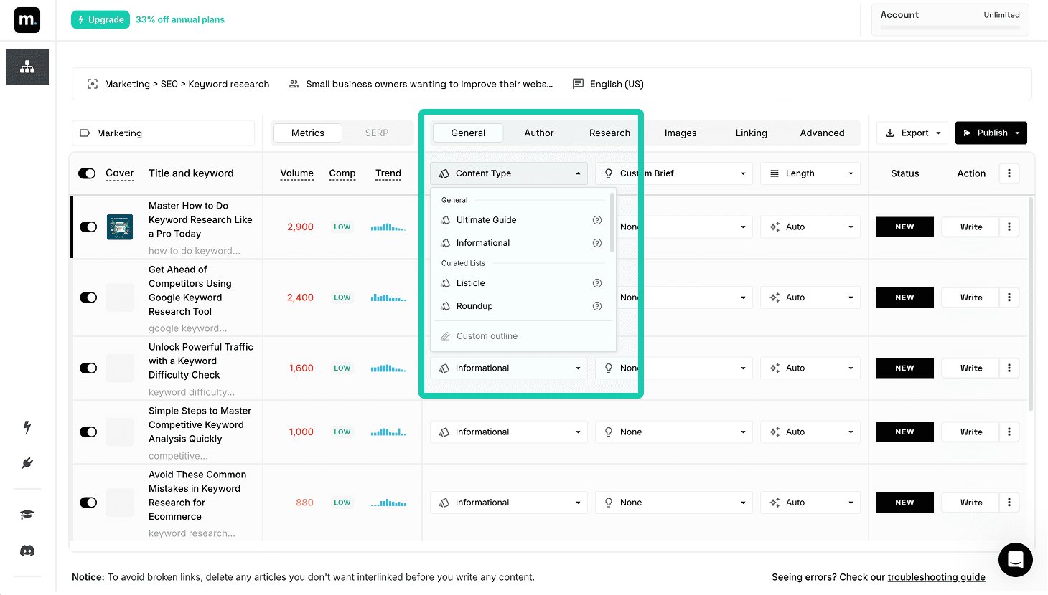This screenshot has width=1048, height=595.
Task: Open the troubleshooting guide link
Action: tap(936, 577)
